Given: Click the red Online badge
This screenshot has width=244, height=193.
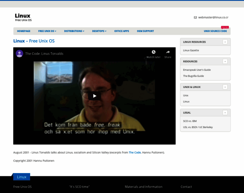Looking at the screenshot, I should 225,27.
